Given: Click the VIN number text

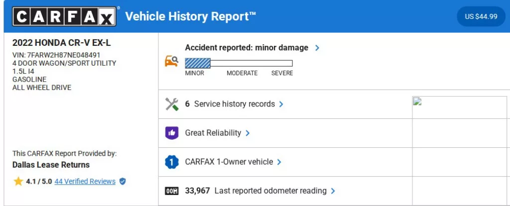Looking at the screenshot, I should pos(56,55).
